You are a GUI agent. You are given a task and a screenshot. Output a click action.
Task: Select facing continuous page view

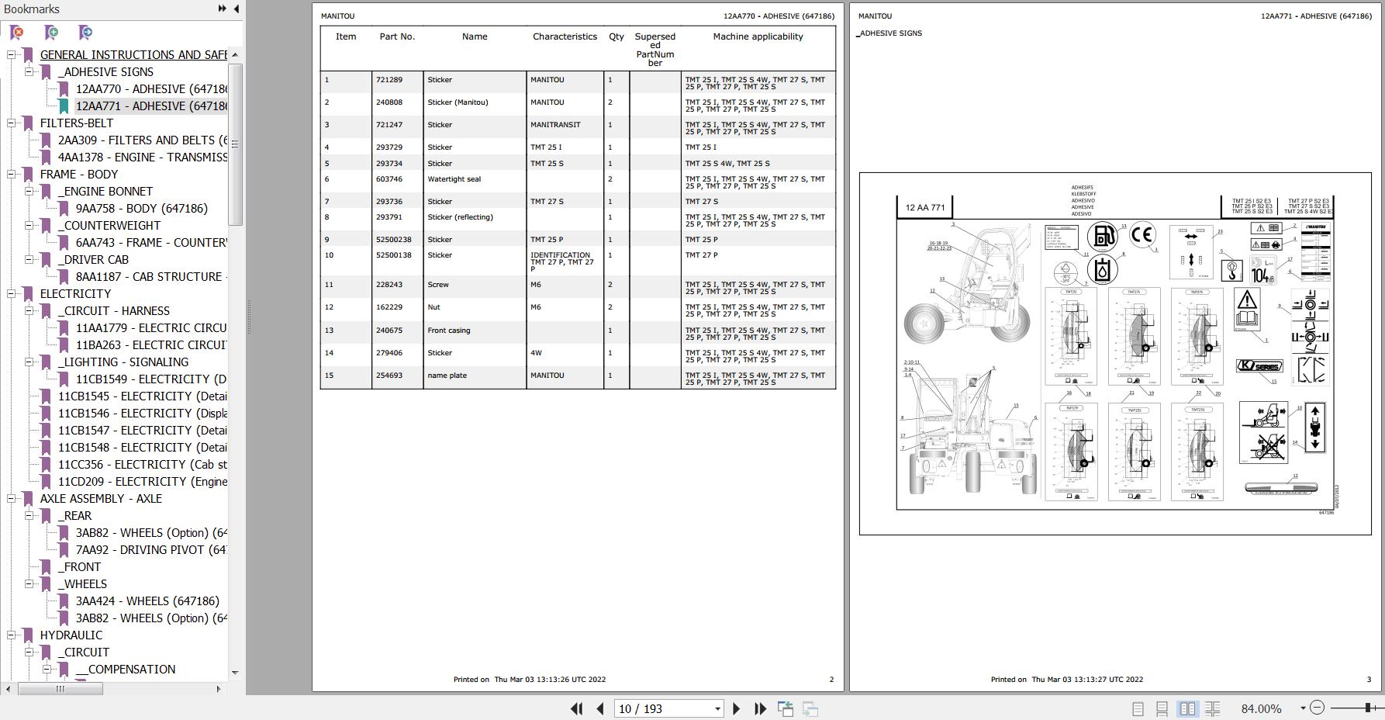[1213, 708]
